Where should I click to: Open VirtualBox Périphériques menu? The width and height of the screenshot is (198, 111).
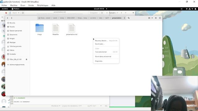(43, 5)
